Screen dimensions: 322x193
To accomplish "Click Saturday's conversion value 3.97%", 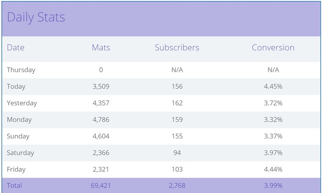I will [273, 153].
